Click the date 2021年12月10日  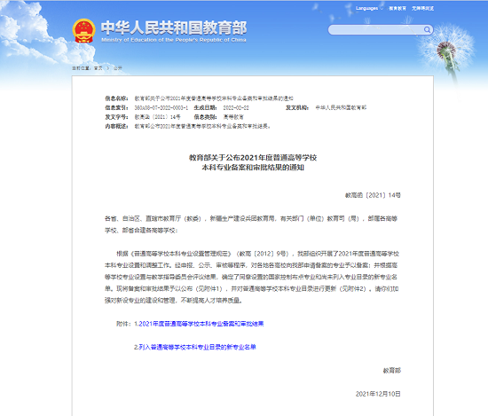[x=378, y=394]
